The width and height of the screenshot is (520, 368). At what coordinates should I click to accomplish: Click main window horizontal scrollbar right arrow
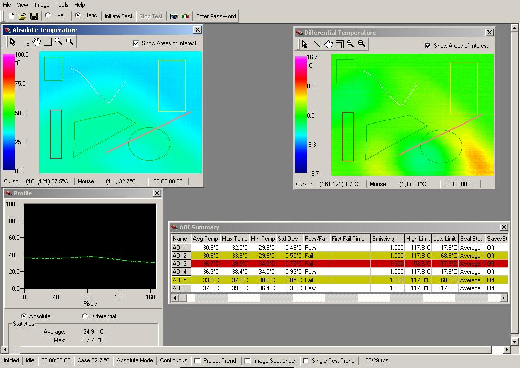(506, 349)
